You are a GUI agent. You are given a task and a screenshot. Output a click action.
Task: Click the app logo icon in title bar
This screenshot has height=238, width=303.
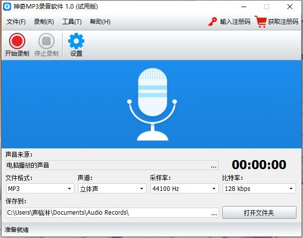click(7, 7)
